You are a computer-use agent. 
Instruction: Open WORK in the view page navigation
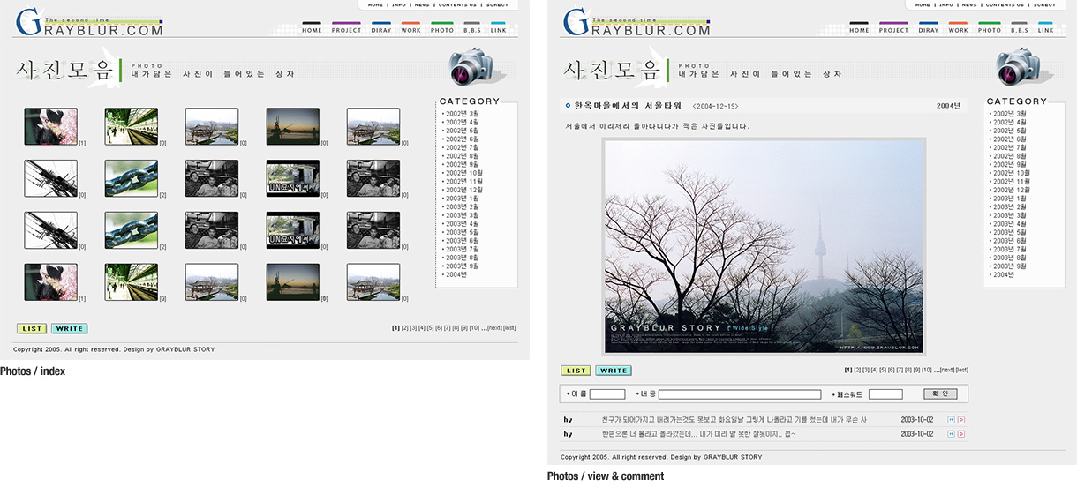(959, 28)
